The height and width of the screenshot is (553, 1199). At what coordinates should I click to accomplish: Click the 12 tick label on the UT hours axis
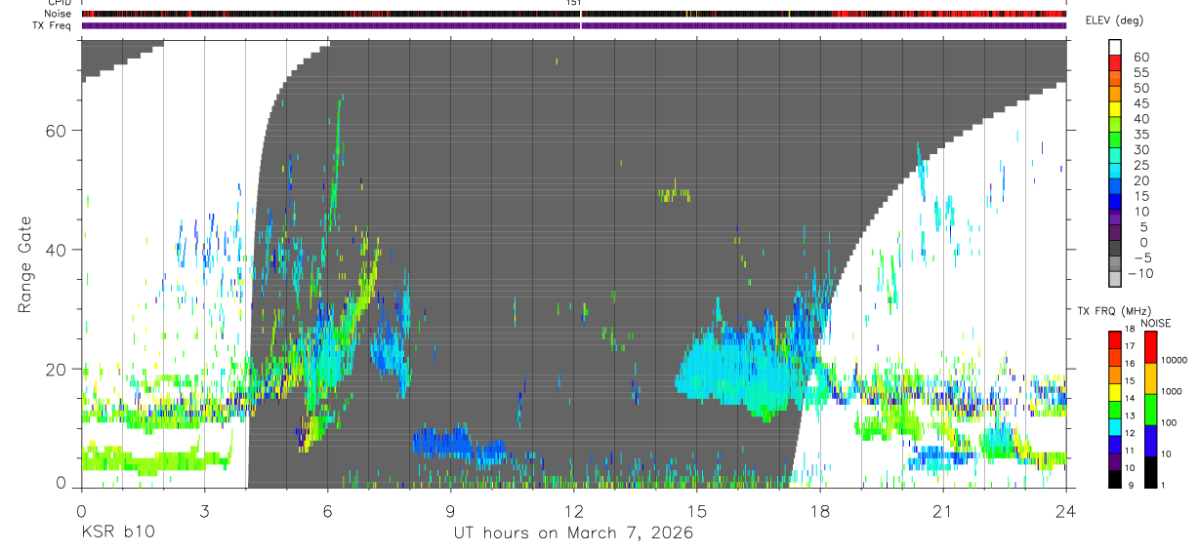[x=573, y=510]
